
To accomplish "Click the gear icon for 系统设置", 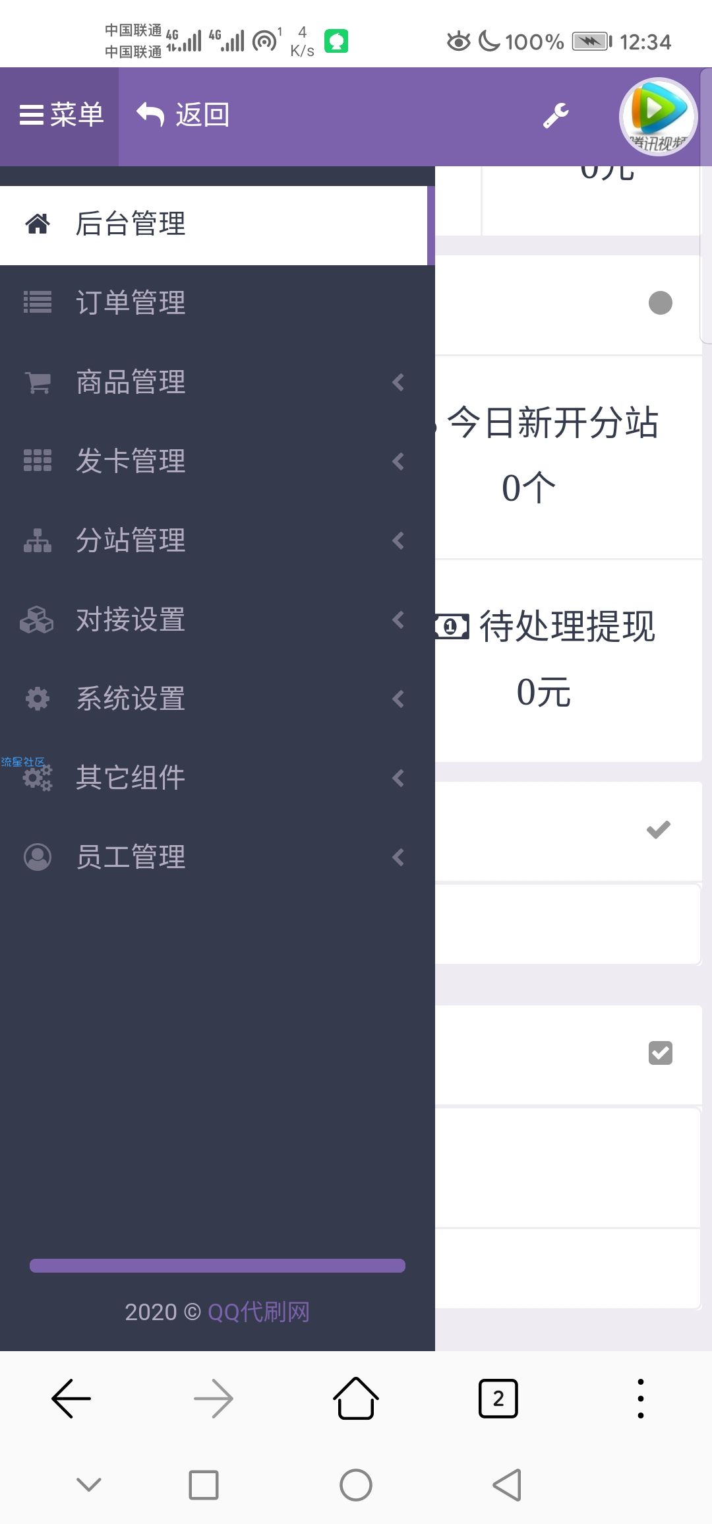I will click(x=38, y=699).
